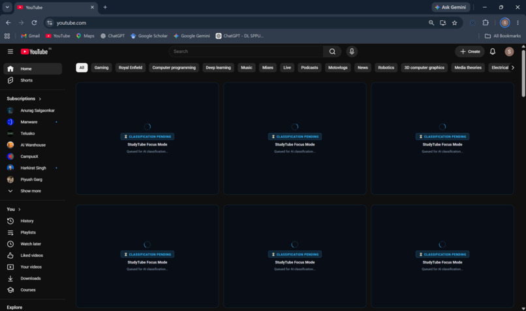Open Gmail bookmark
526x311 pixels.
coord(30,36)
